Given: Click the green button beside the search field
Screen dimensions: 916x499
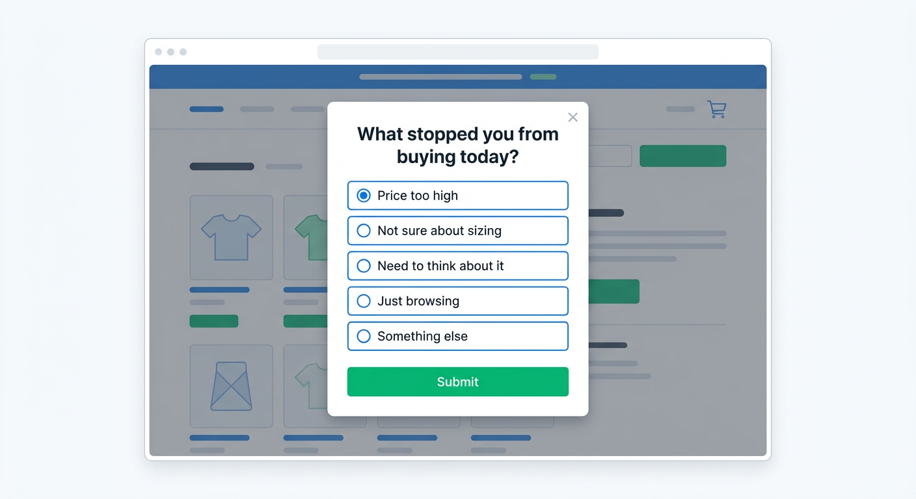Looking at the screenshot, I should click(682, 156).
